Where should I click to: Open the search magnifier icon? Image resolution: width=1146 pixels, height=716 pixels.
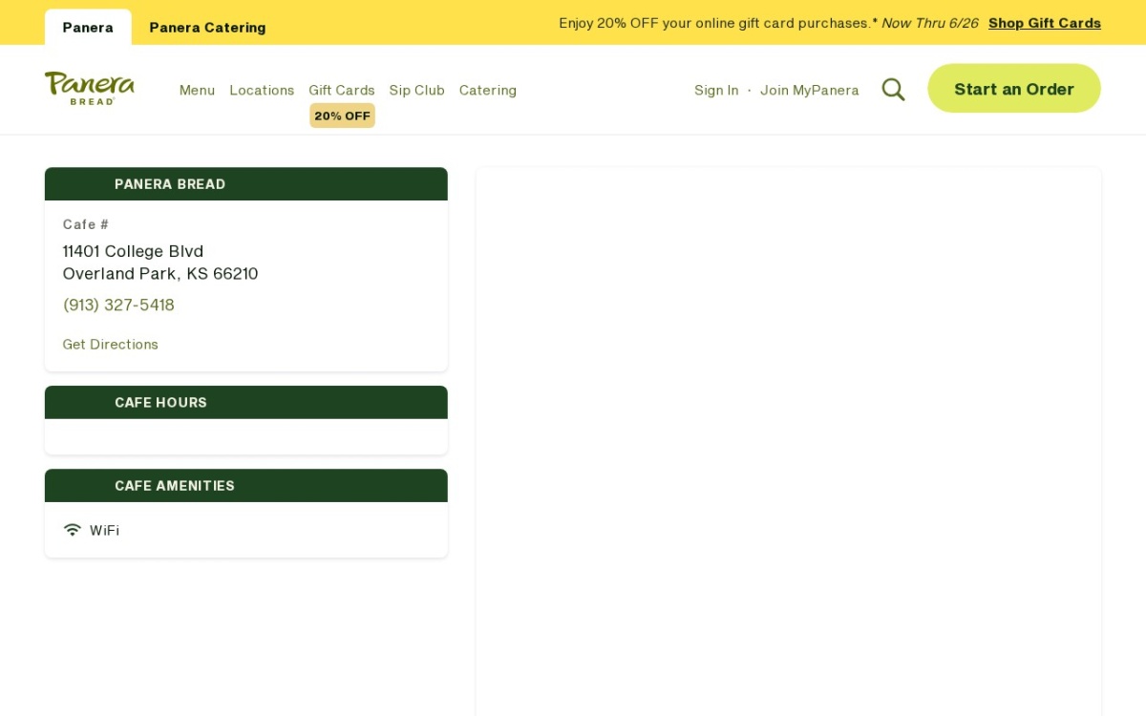pyautogui.click(x=893, y=90)
